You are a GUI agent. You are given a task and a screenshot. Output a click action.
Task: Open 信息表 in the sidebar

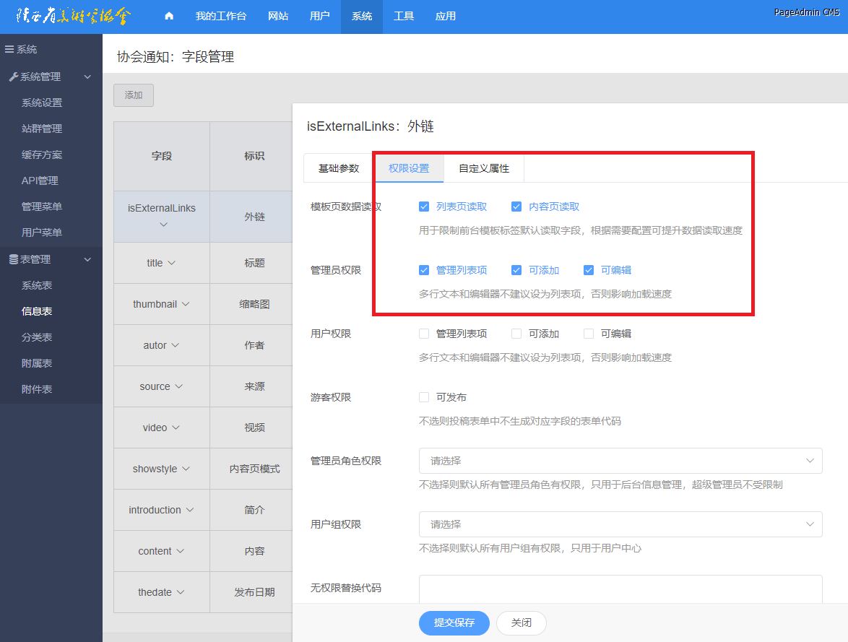37,311
